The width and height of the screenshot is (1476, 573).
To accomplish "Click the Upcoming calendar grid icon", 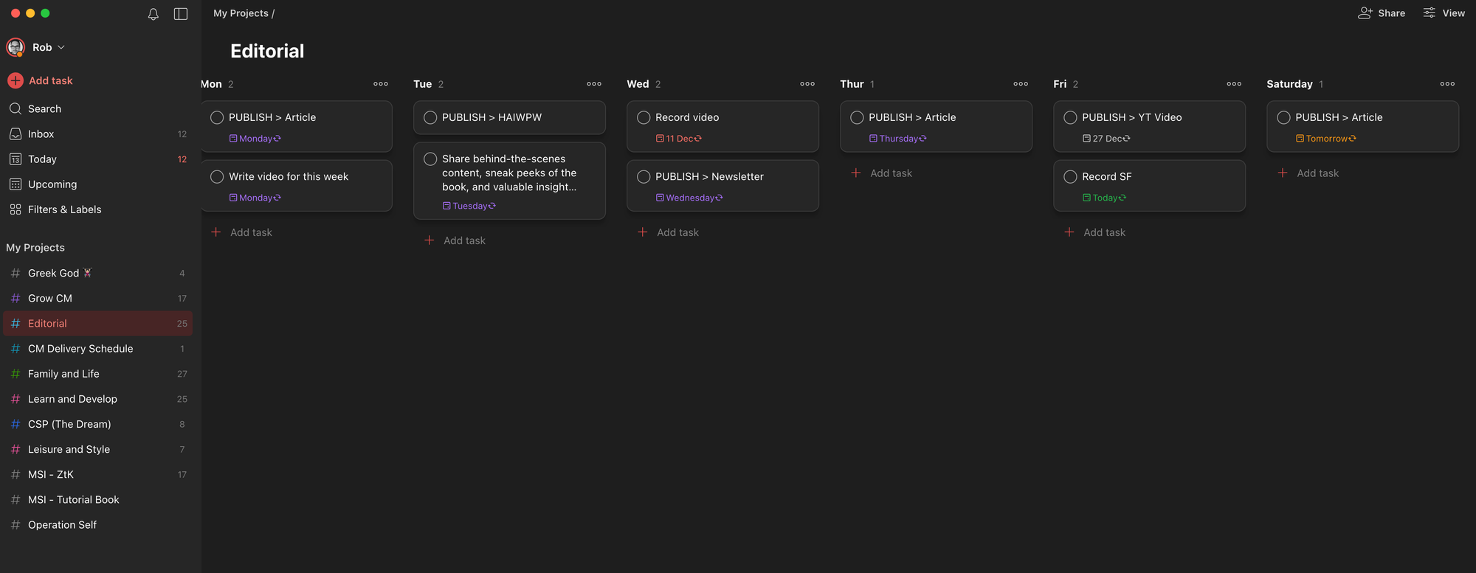I will (15, 184).
